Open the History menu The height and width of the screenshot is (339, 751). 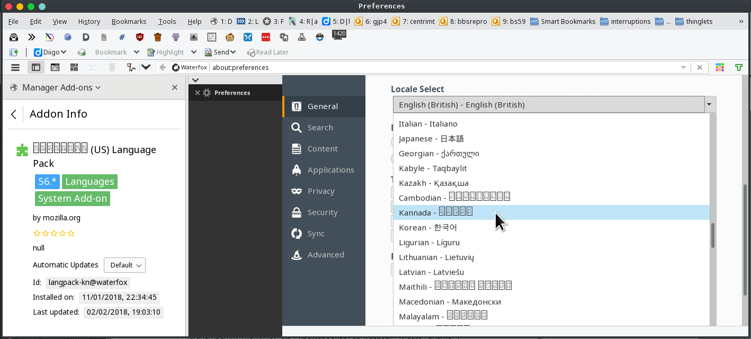89,21
